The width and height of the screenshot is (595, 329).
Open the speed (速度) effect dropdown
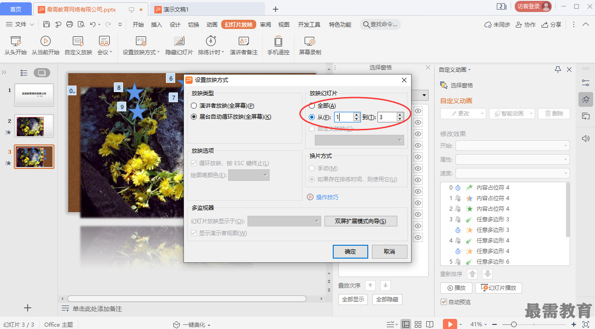(513, 173)
